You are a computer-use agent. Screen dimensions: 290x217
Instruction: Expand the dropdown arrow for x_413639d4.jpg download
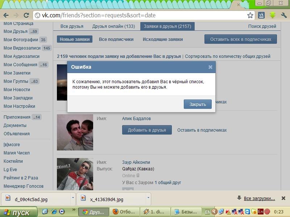pos(148,198)
